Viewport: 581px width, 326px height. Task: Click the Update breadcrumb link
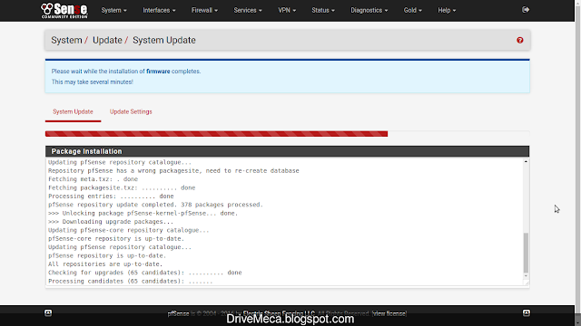pos(107,40)
